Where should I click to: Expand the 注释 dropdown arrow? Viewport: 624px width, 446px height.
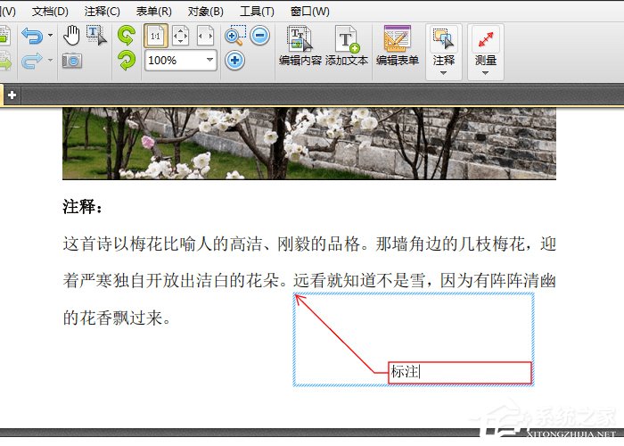click(443, 73)
